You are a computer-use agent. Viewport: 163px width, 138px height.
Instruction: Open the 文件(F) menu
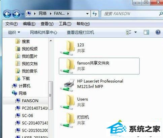coord(11,24)
